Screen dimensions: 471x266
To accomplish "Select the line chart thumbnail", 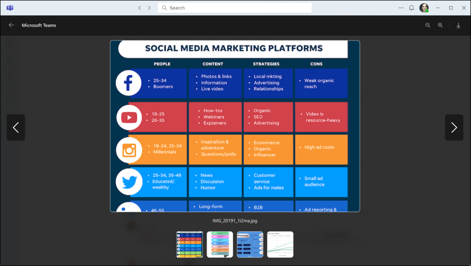I will (280, 244).
